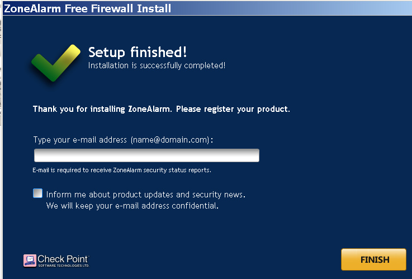Screen dimensions: 412x279
Task: Click the Check Point logo icon
Action: point(30,261)
